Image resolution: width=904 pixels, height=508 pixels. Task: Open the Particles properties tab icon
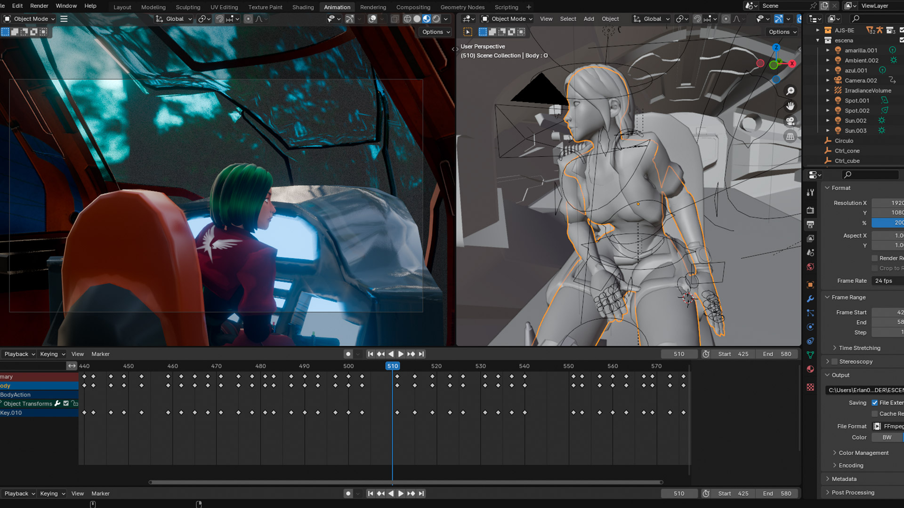810,313
